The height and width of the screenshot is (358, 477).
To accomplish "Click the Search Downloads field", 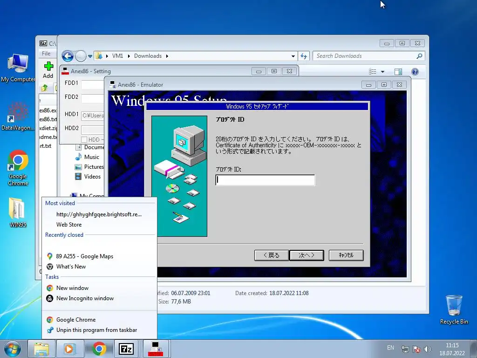I will pyautogui.click(x=365, y=56).
